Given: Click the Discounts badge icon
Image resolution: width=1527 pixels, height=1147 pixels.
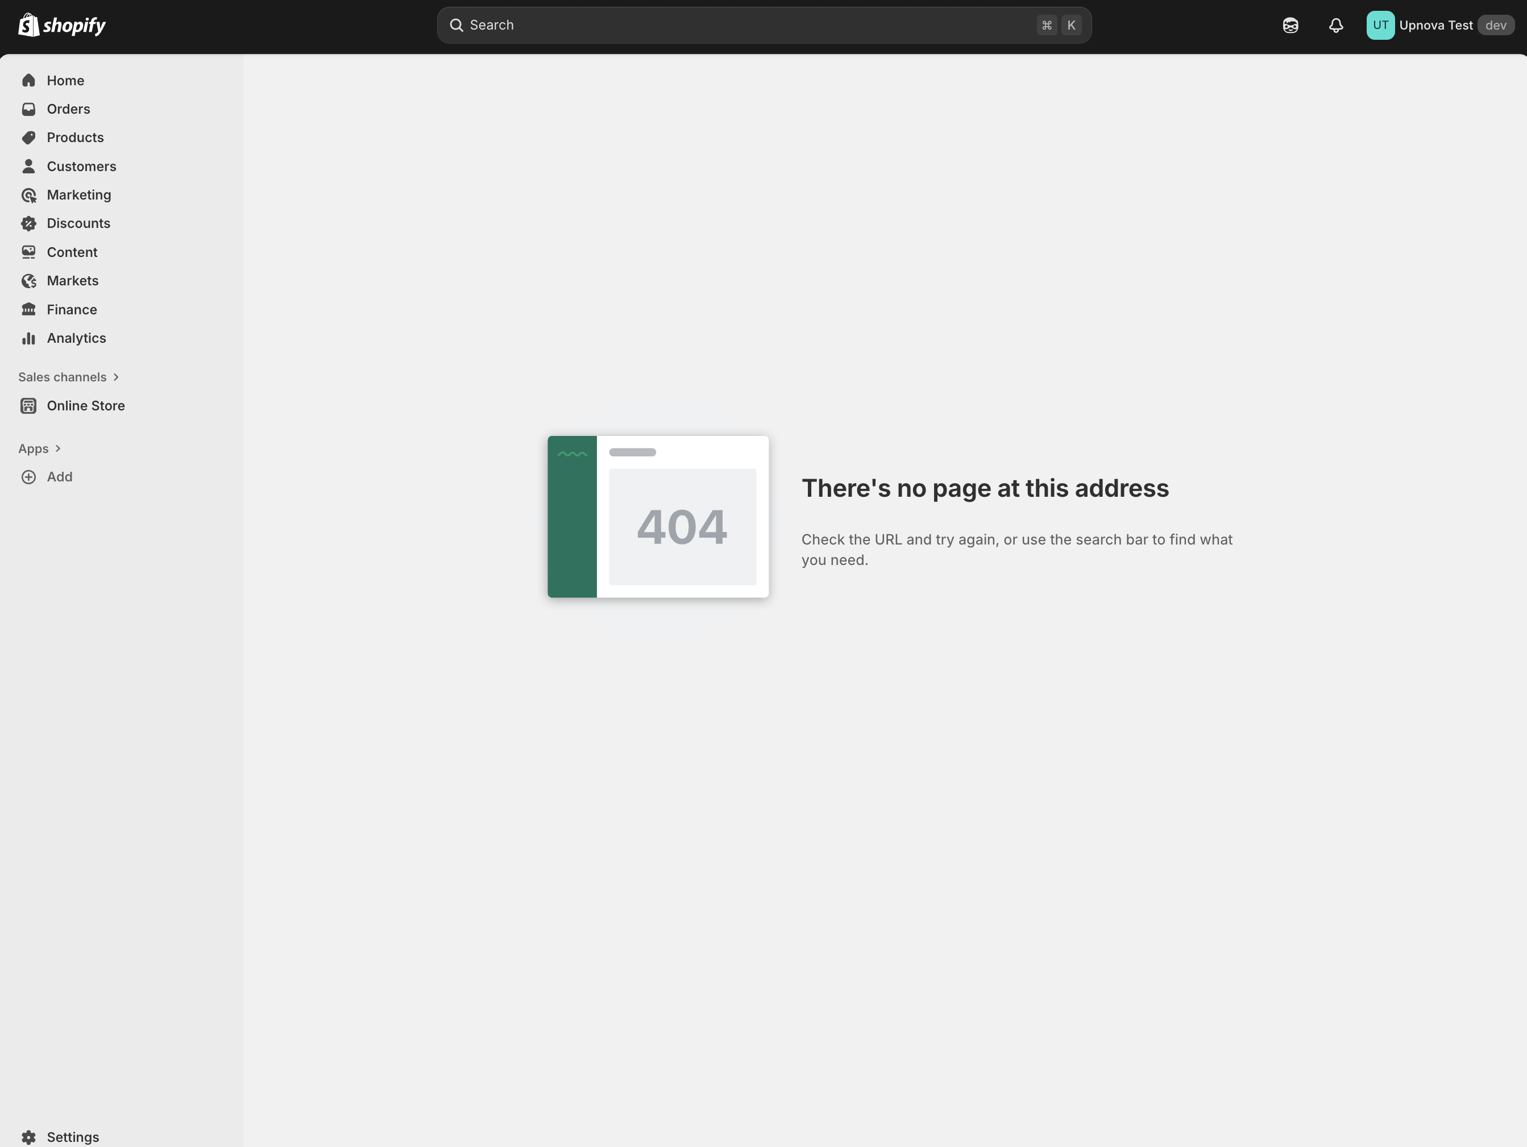Looking at the screenshot, I should [28, 223].
